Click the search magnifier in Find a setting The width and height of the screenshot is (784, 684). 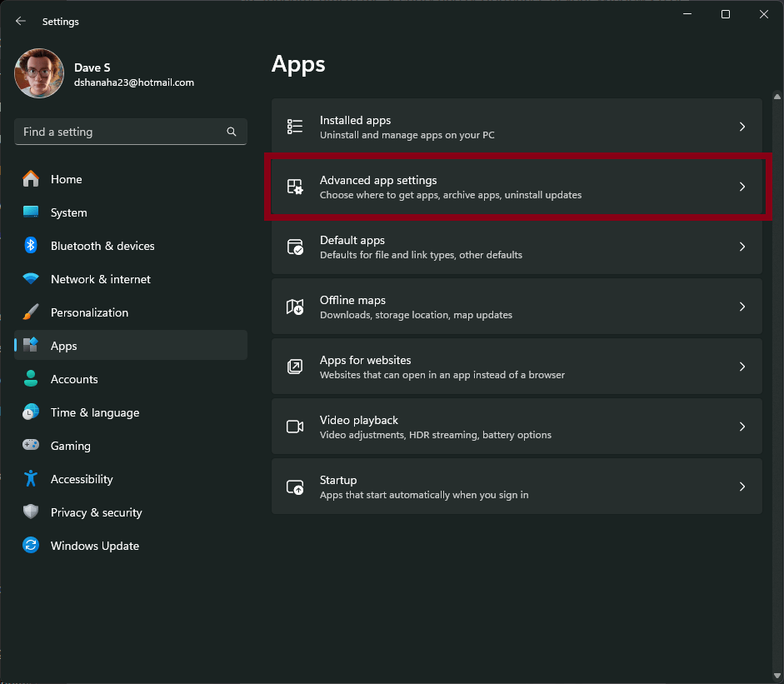(x=231, y=132)
